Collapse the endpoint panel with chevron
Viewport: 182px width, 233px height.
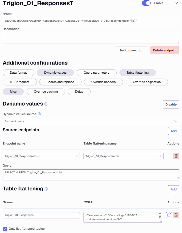[x=176, y=3]
